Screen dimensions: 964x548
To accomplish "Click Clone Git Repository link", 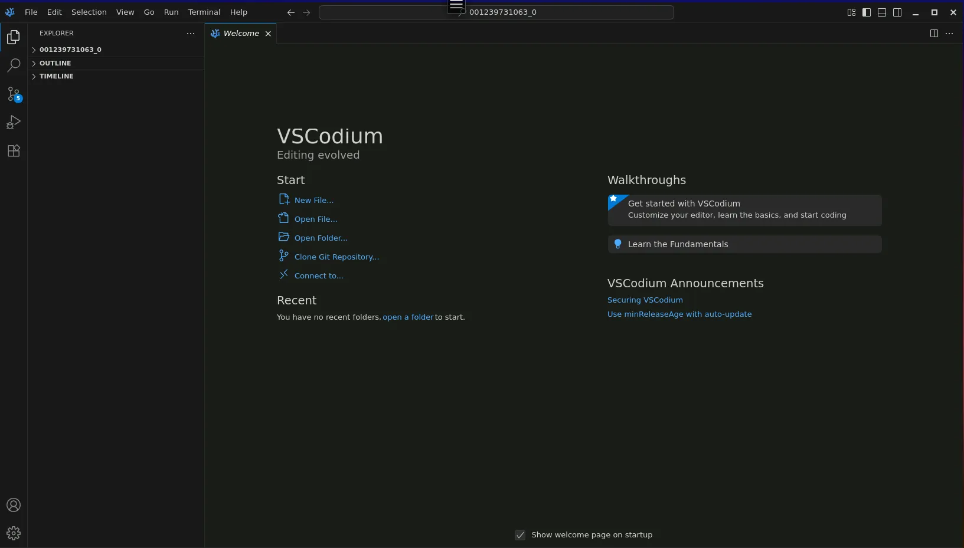I will point(336,257).
